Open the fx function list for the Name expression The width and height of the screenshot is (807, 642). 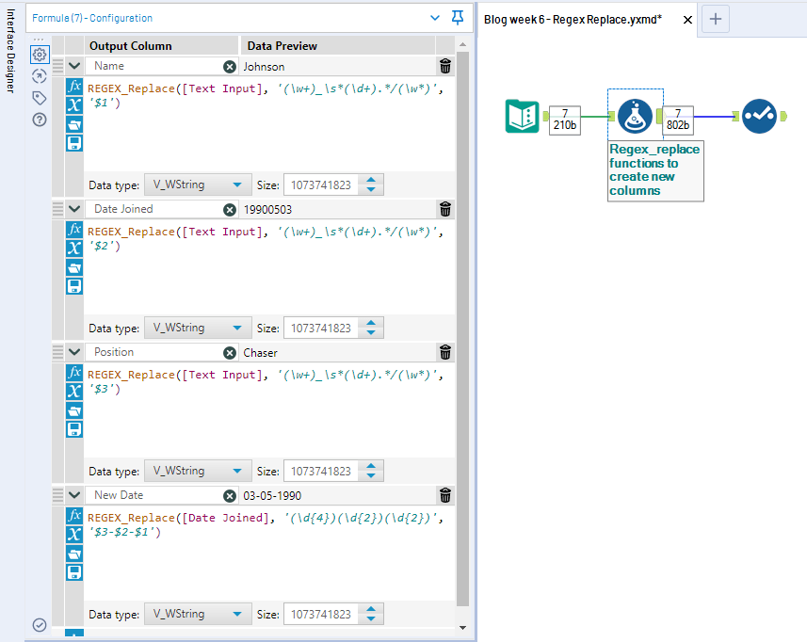click(x=74, y=87)
